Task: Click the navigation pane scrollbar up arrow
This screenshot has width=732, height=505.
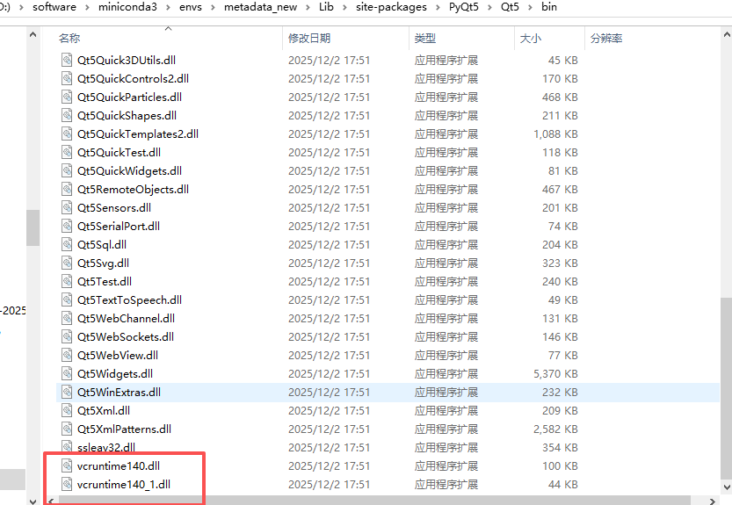Action: click(33, 34)
